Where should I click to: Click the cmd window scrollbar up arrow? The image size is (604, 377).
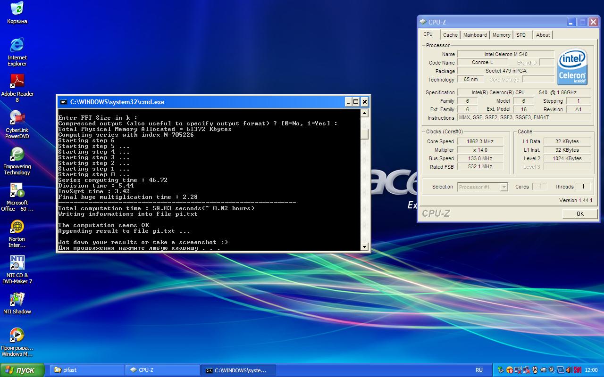tap(364, 114)
